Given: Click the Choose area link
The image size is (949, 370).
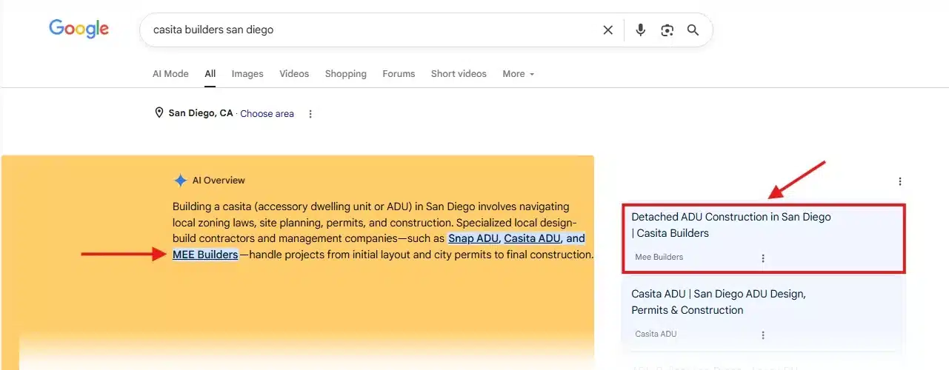Looking at the screenshot, I should point(267,114).
